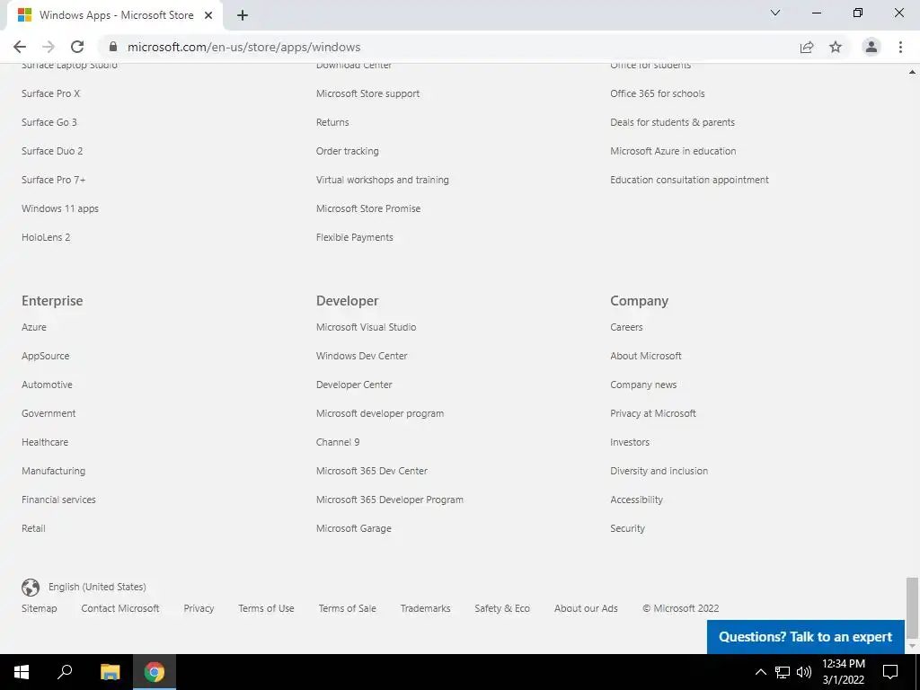Open Accessibility link
This screenshot has height=690, width=920.
[x=637, y=500]
